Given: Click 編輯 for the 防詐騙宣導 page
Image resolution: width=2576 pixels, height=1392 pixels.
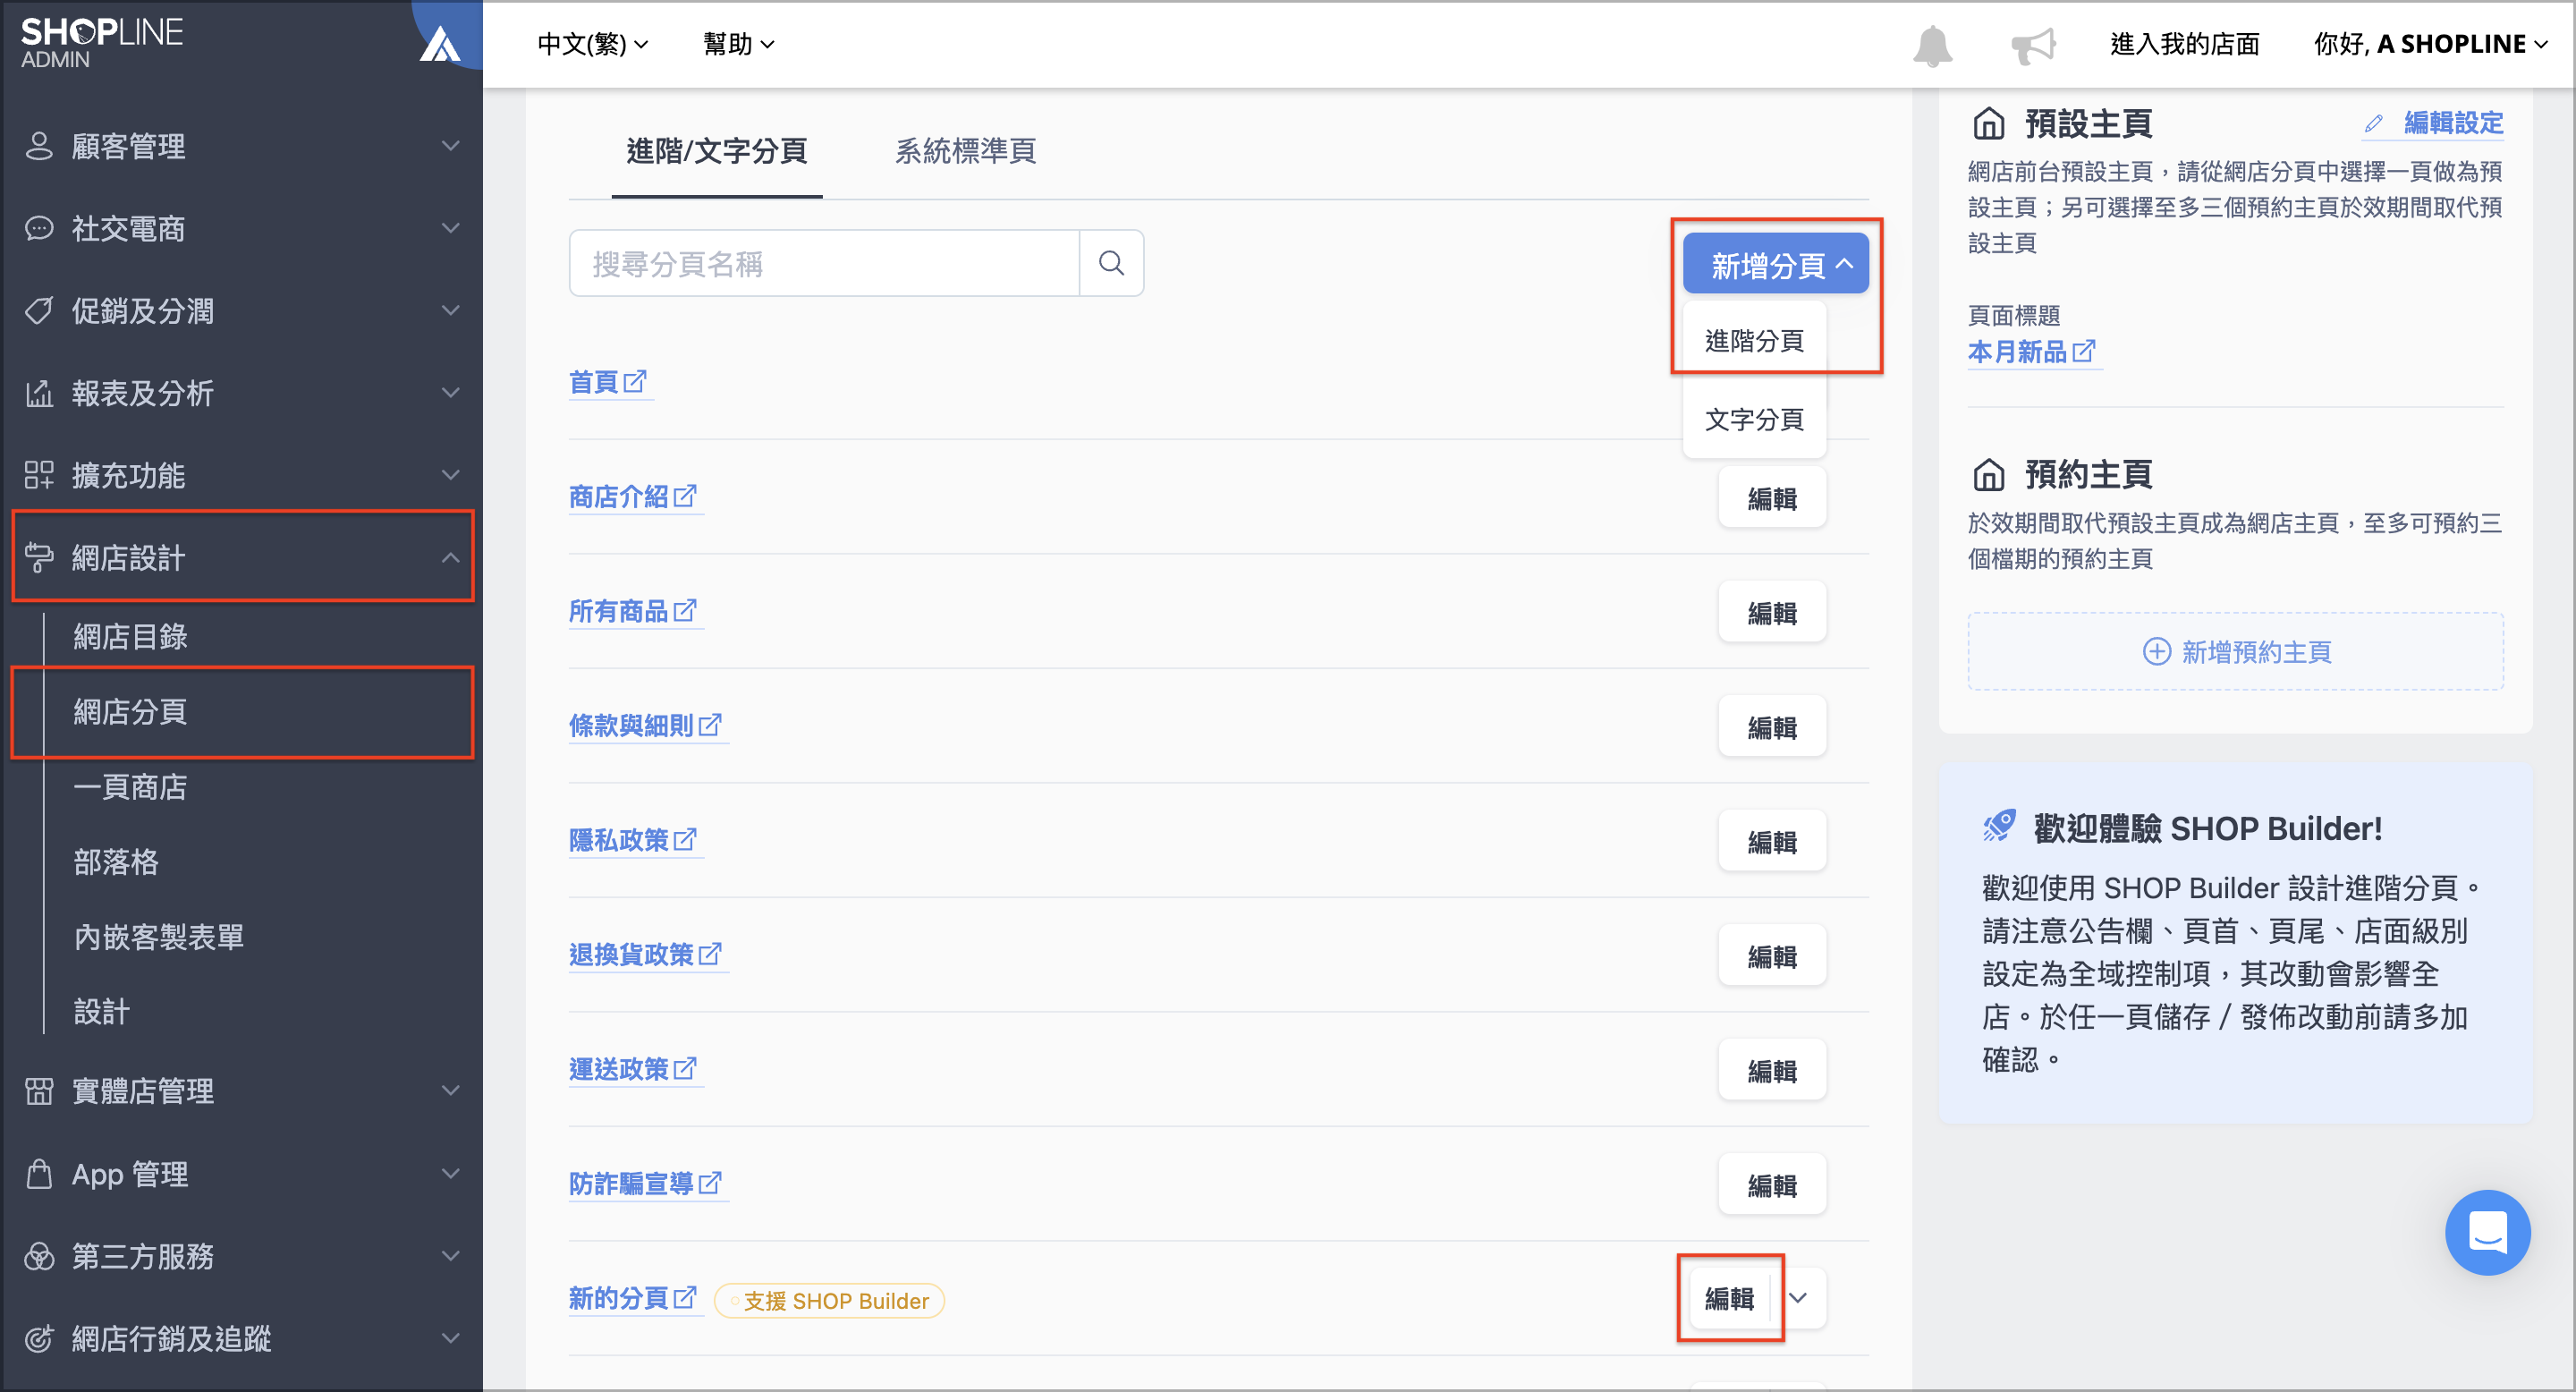Looking at the screenshot, I should point(1772,1185).
